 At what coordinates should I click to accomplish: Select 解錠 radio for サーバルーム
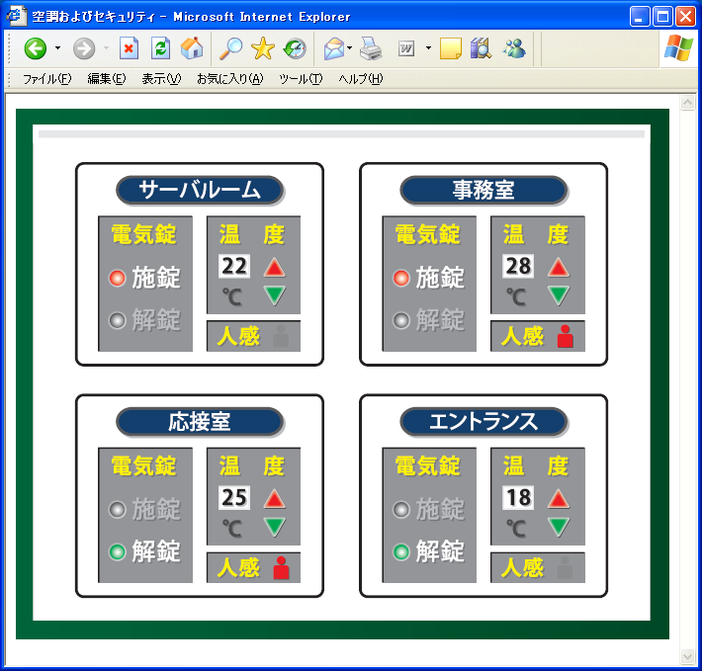118,320
